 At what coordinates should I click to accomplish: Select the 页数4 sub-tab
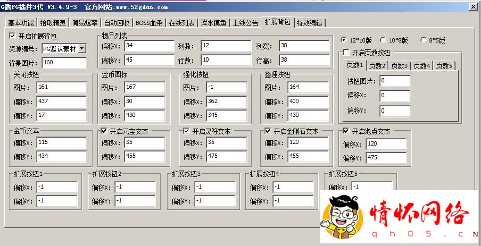click(422, 66)
